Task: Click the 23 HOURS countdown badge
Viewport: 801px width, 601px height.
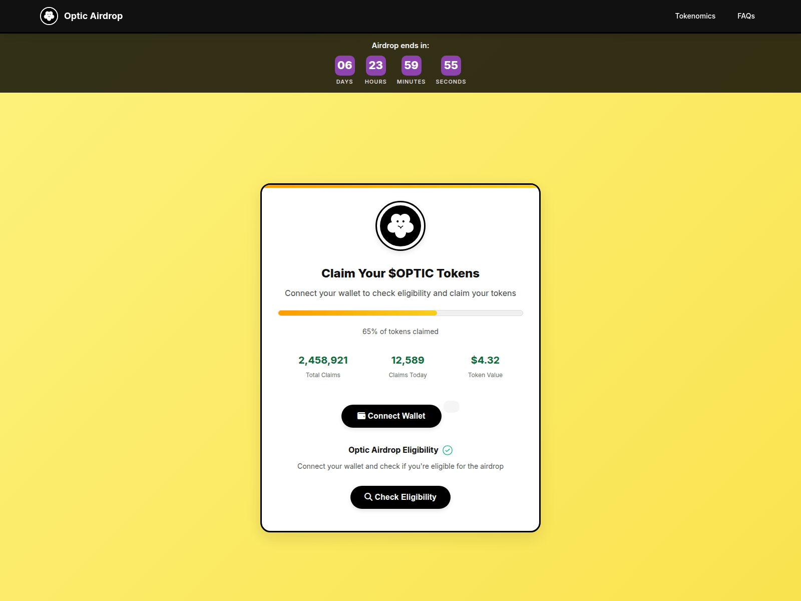Action: [375, 65]
